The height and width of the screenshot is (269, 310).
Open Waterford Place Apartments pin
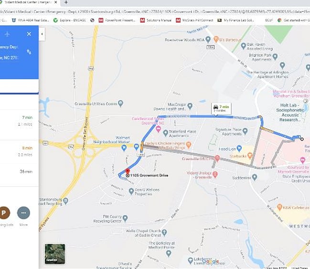pyautogui.click(x=165, y=133)
